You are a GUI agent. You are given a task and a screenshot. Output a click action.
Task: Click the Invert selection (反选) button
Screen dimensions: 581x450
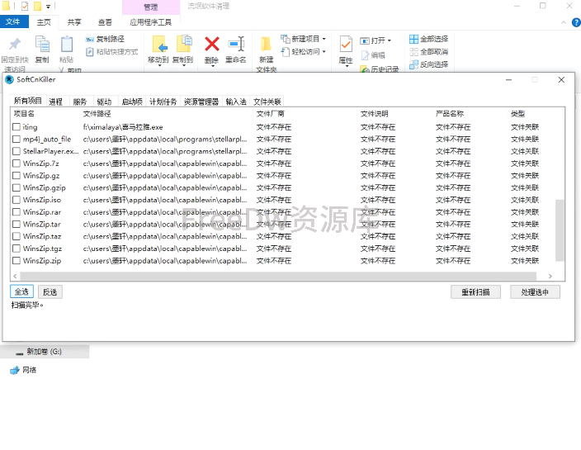(x=50, y=292)
